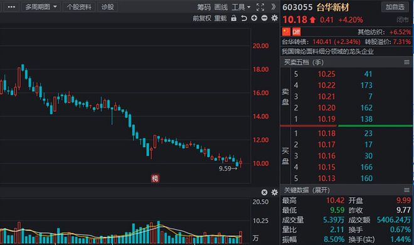Select sell level 5 price 10.25
Viewport: 414px width, 245px height.
click(x=326, y=74)
